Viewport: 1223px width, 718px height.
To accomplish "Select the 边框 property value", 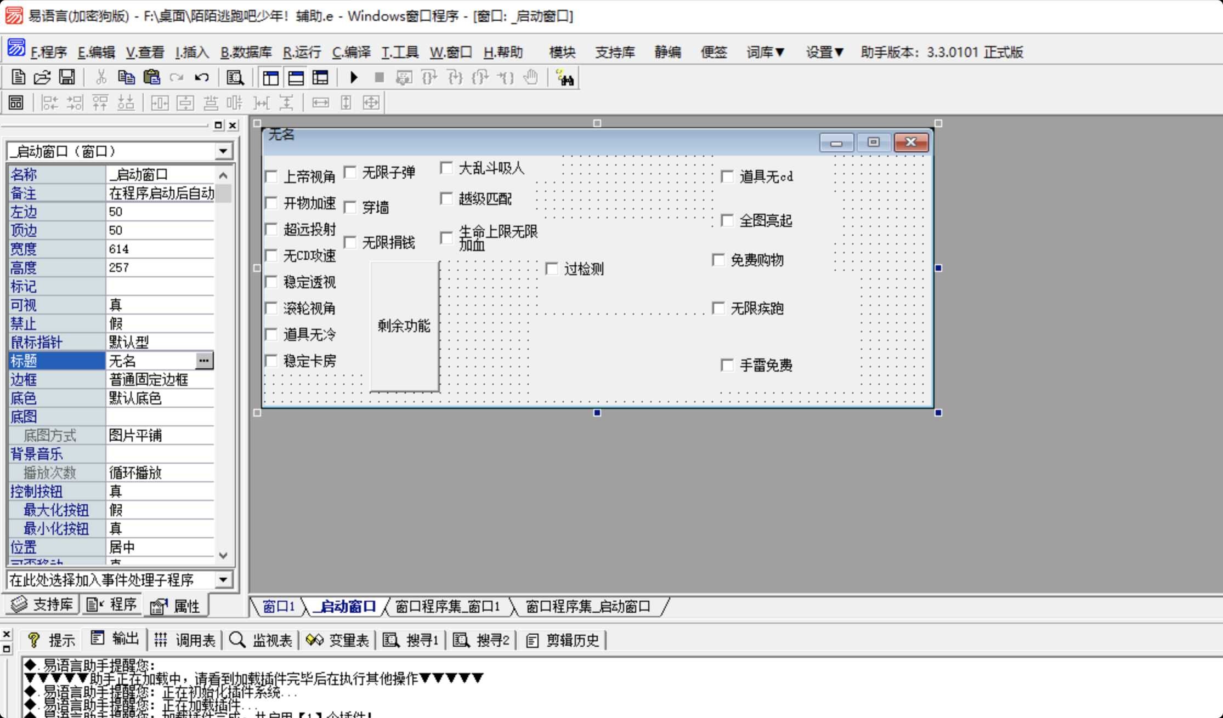I will pyautogui.click(x=160, y=379).
